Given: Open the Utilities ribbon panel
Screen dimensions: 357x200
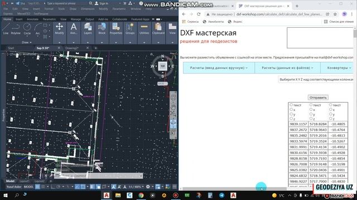Looking at the screenshot, I should 144,29.
